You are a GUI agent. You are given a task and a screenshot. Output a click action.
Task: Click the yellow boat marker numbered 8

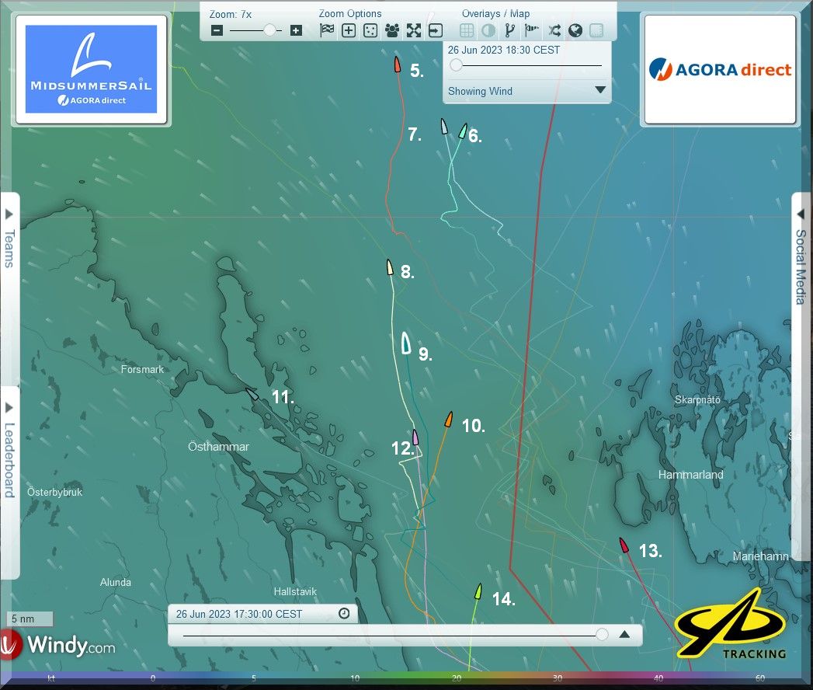390,267
